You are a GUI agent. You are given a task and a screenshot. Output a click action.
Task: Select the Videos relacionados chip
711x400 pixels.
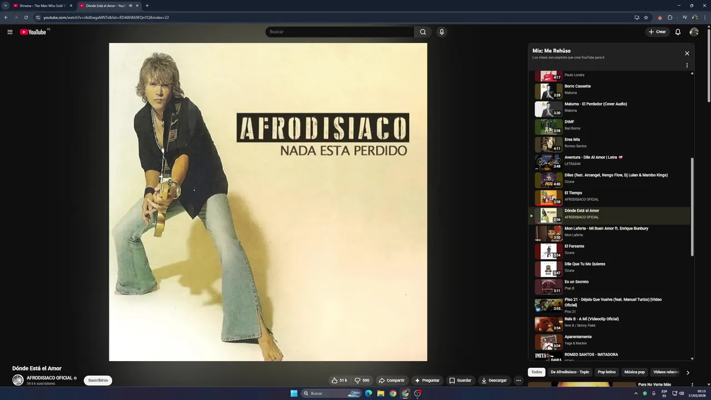point(667,372)
